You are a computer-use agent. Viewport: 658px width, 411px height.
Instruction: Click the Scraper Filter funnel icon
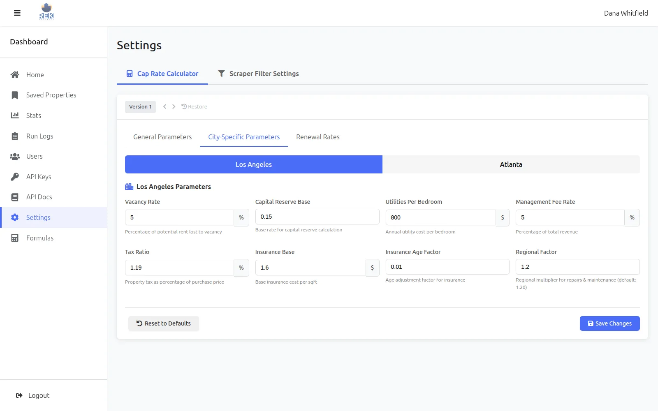click(x=221, y=74)
